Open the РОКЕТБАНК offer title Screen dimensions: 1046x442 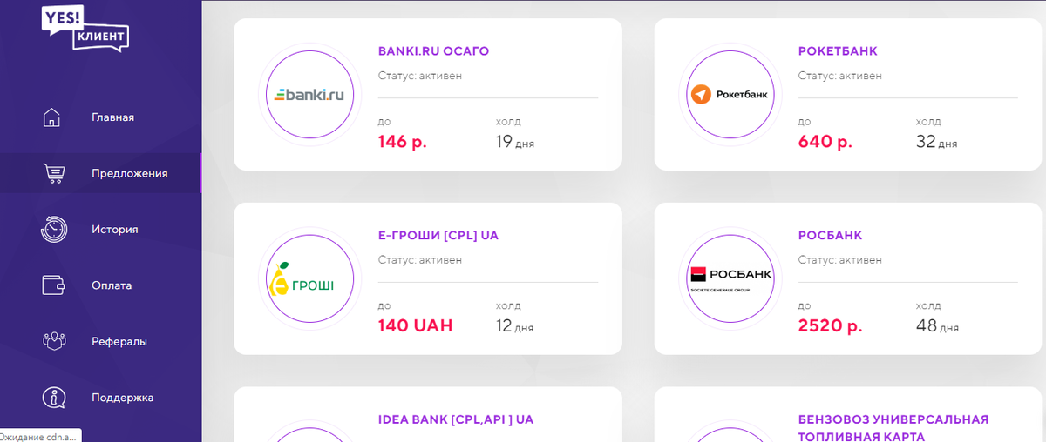pos(837,51)
